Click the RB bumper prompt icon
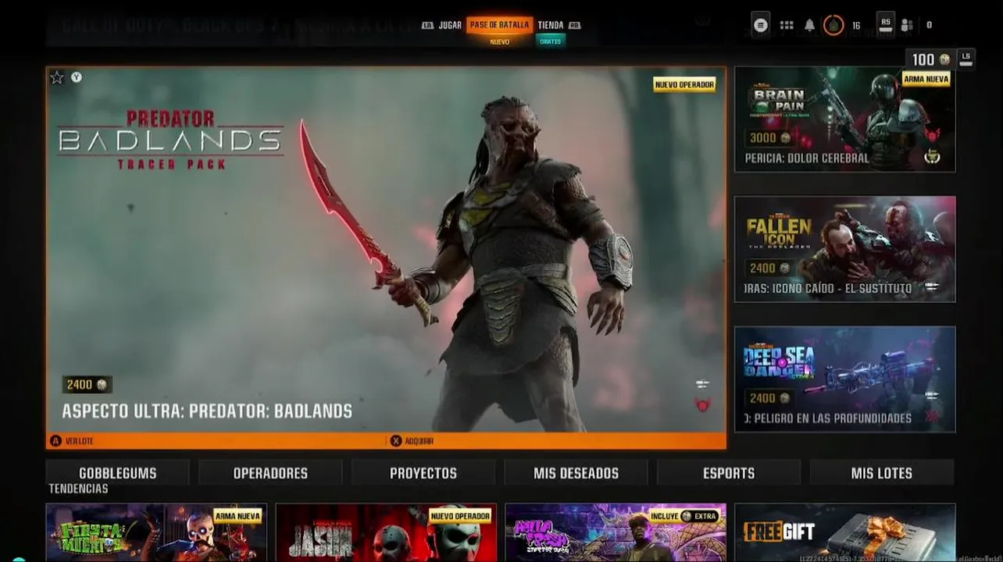Viewport: 1003px width, 562px height. pos(575,25)
